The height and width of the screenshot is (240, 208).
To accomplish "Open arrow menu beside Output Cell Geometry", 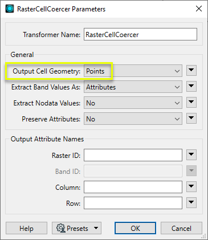I will [191, 71].
